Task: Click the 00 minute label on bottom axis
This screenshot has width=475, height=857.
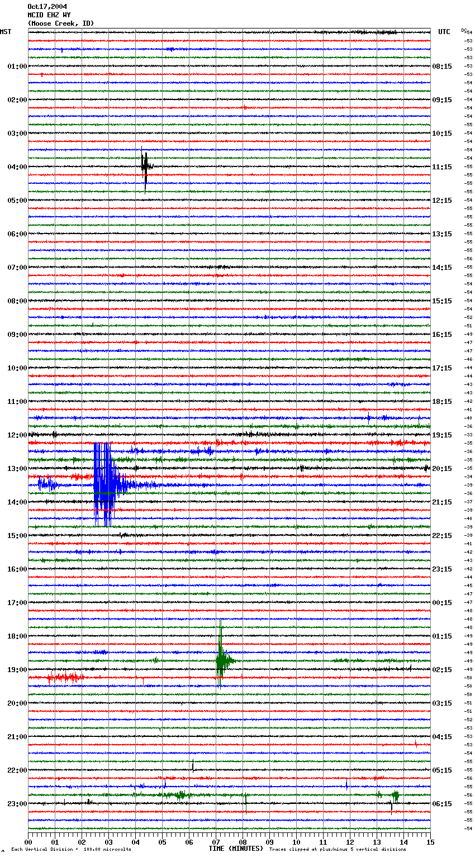Action: pos(28,842)
